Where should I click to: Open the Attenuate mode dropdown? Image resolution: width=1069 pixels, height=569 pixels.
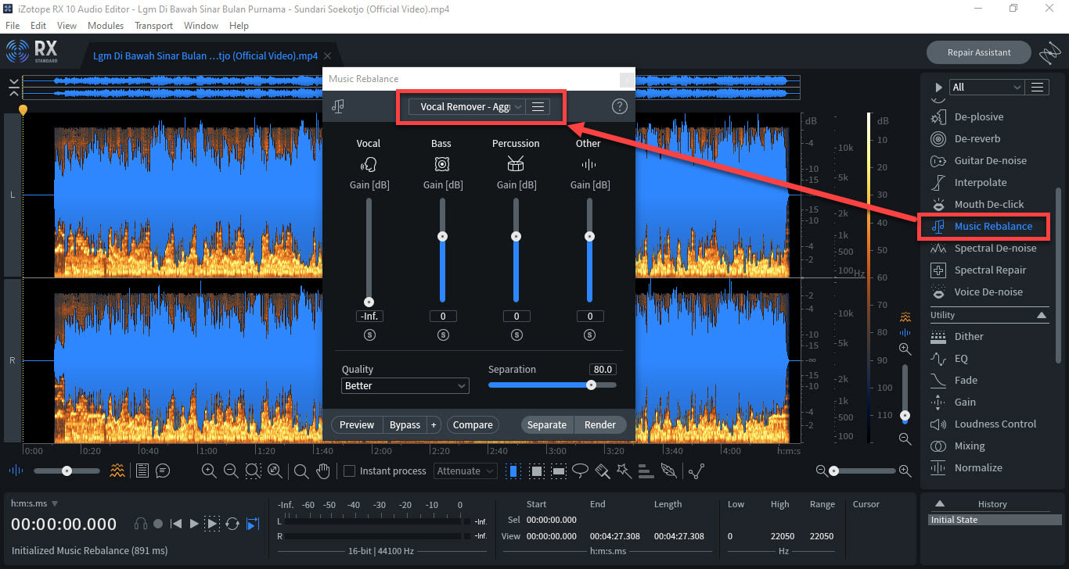466,471
